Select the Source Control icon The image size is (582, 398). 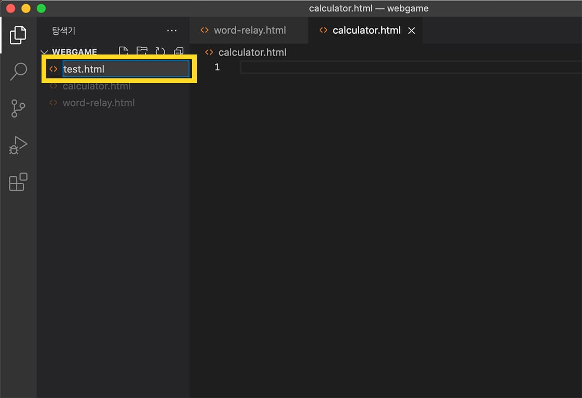tap(18, 108)
